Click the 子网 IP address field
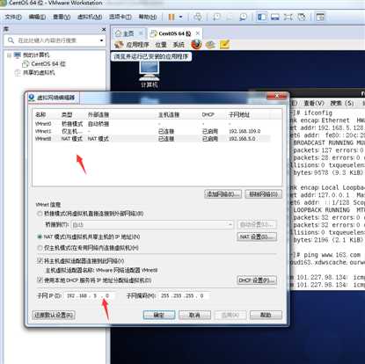Image resolution: width=365 pixels, height=364 pixels. pos(89,295)
